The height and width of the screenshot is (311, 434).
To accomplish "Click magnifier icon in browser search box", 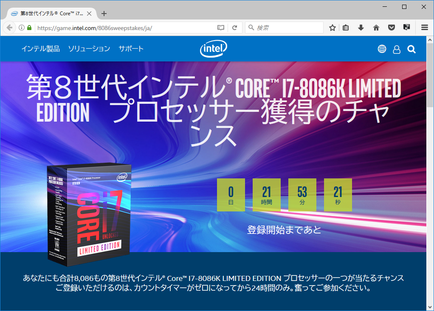I will [251, 28].
